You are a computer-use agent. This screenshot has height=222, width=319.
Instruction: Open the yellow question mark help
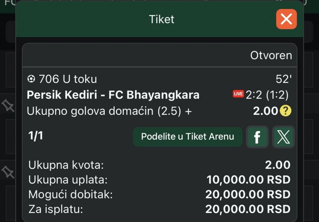coord(285,111)
